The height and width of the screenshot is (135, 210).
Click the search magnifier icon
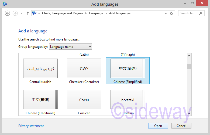[201, 13]
